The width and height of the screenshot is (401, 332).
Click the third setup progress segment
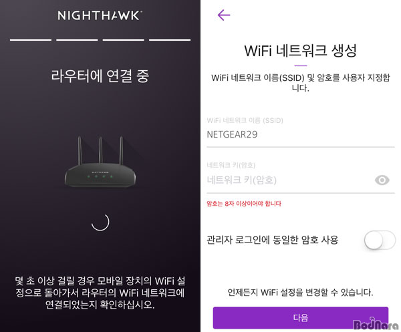(x=123, y=40)
